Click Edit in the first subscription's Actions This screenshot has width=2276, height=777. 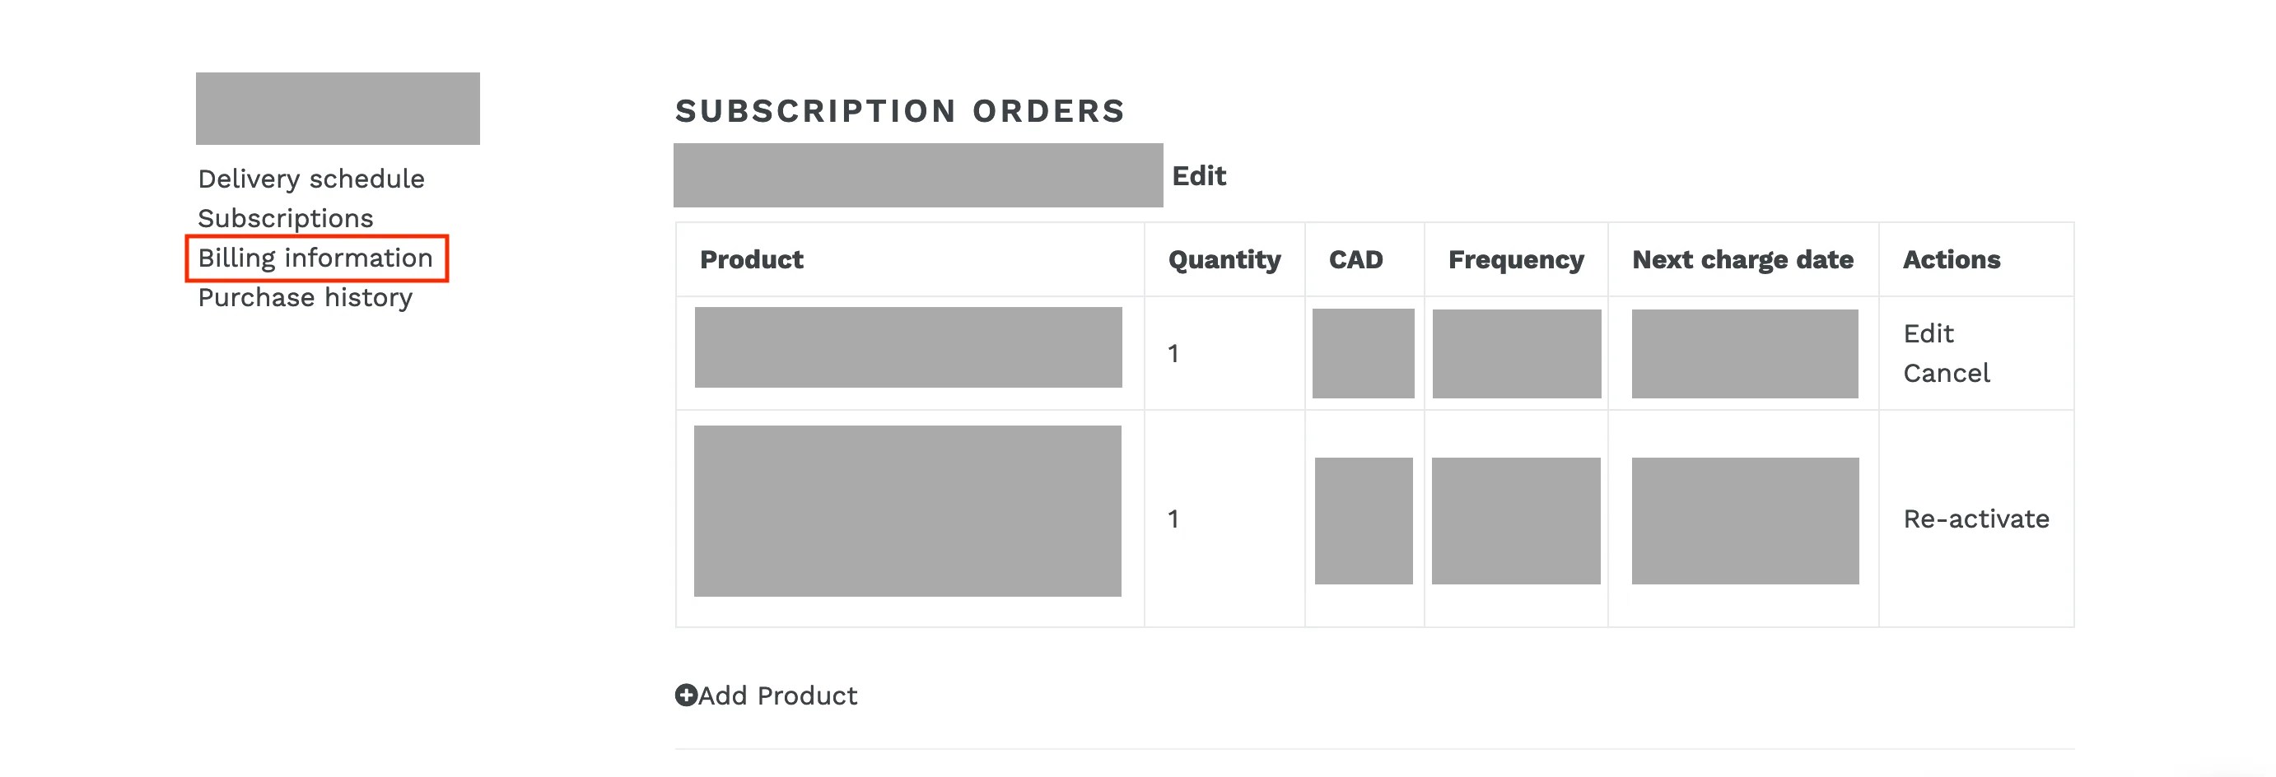coord(1928,333)
